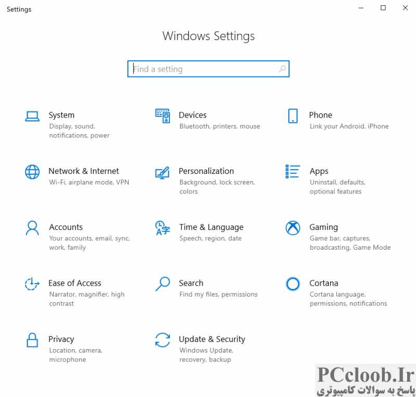Click the Devices keyboard-speaker icon
Image resolution: width=416 pixels, height=397 pixels.
pyautogui.click(x=163, y=116)
